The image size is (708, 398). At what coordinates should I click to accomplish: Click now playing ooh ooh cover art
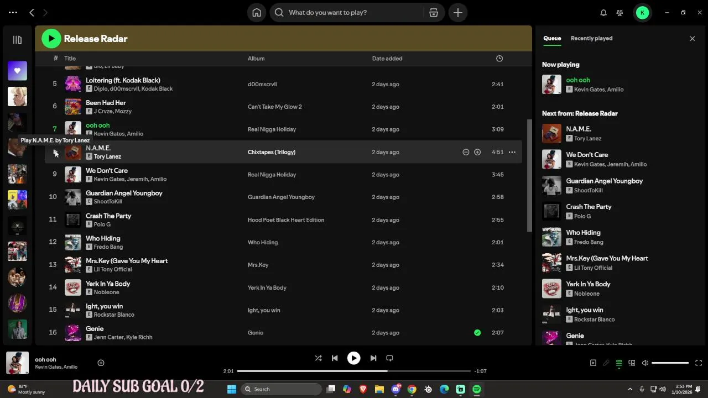[17, 363]
